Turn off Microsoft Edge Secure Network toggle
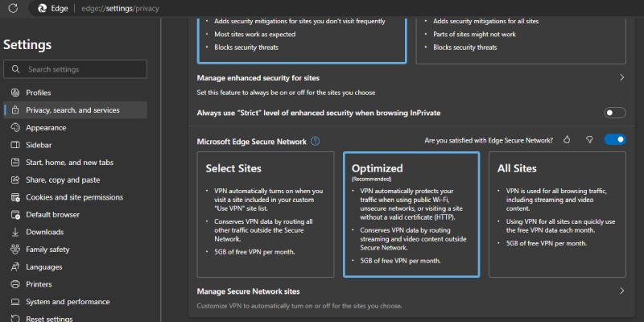 [x=615, y=139]
